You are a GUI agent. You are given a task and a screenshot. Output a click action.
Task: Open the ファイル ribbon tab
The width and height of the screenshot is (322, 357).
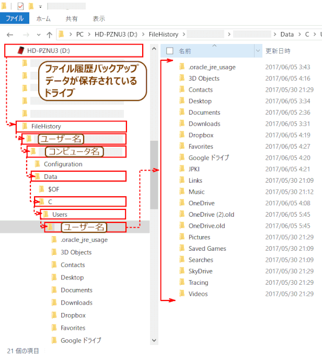coord(15,18)
